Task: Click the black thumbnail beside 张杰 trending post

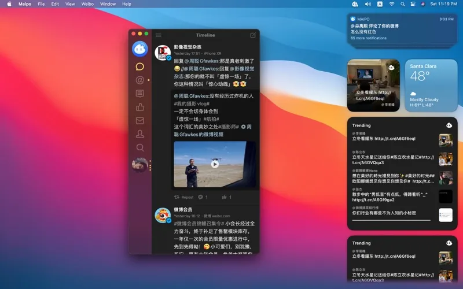Action: point(446,197)
